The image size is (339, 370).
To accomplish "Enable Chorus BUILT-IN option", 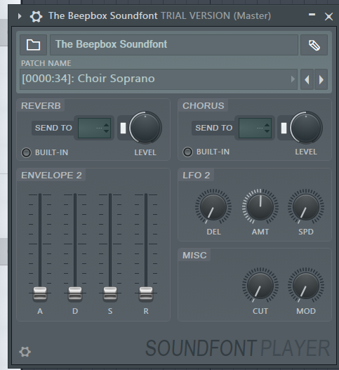I will point(188,152).
